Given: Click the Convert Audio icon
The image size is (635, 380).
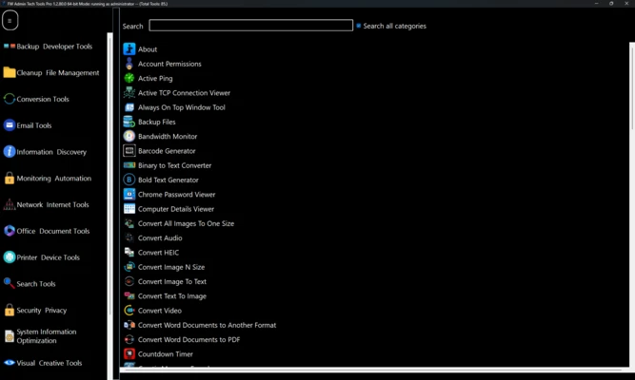Looking at the screenshot, I should (129, 238).
